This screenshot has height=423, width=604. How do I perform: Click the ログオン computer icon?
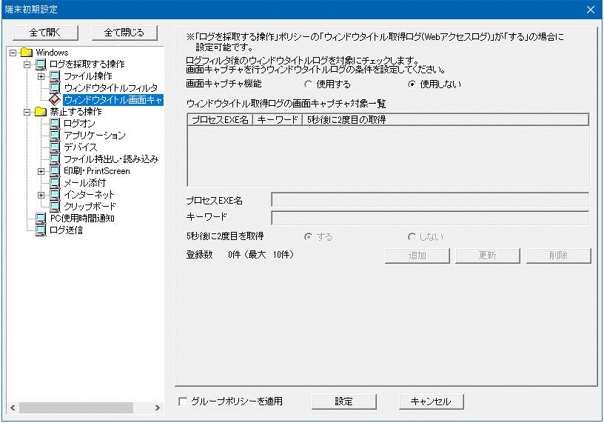click(55, 124)
